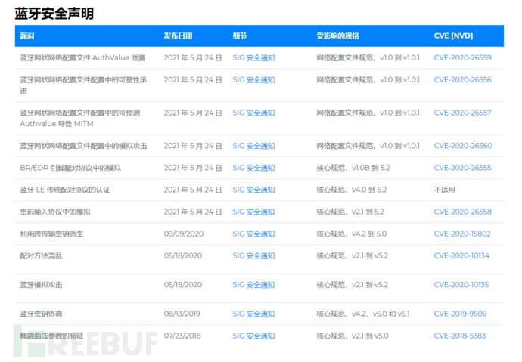
Task: Click the CVE-2020-15802 link
Action: [462, 234]
